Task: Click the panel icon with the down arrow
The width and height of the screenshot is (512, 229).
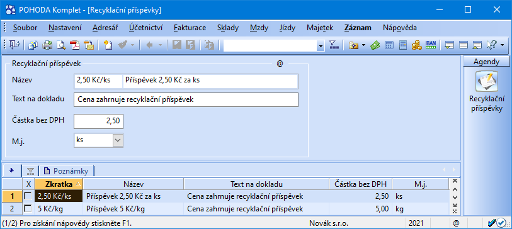Action: [x=449, y=45]
